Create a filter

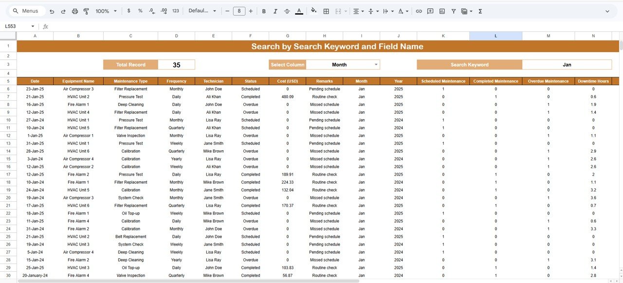[x=453, y=11]
